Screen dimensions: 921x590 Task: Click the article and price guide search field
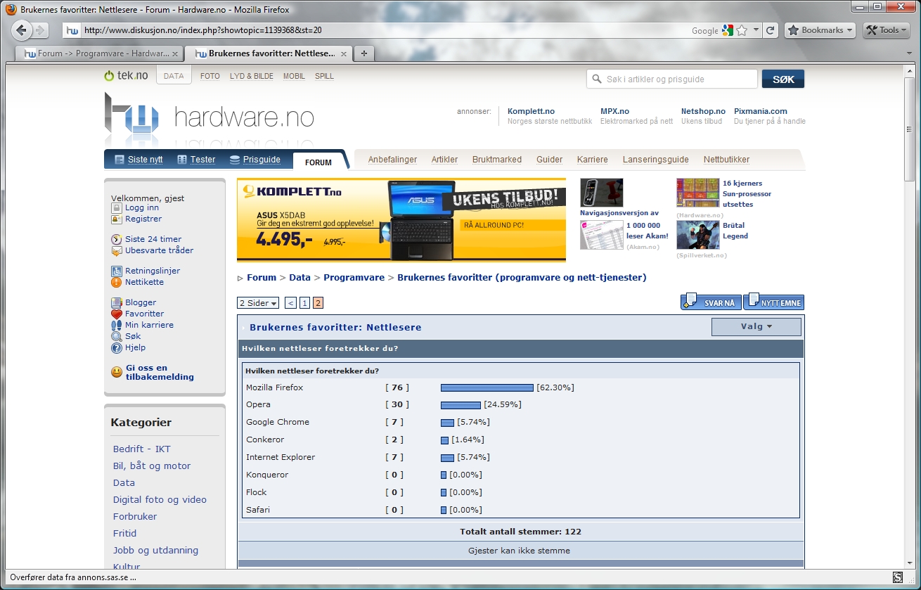coord(672,79)
